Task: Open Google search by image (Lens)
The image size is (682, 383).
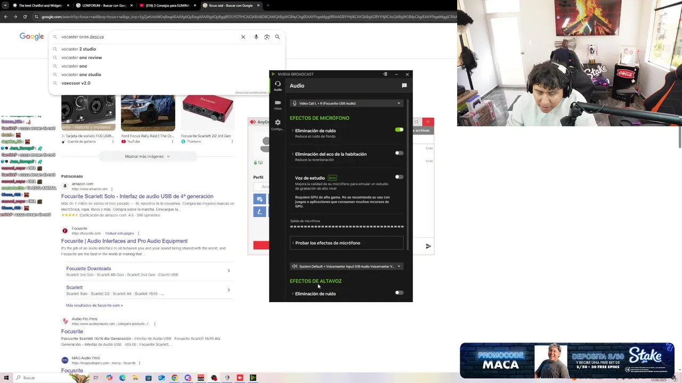Action: tap(267, 37)
